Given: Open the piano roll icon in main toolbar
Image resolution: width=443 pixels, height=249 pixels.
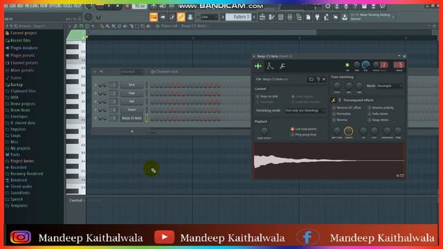Looking at the screenshot, I should [x=271, y=17].
